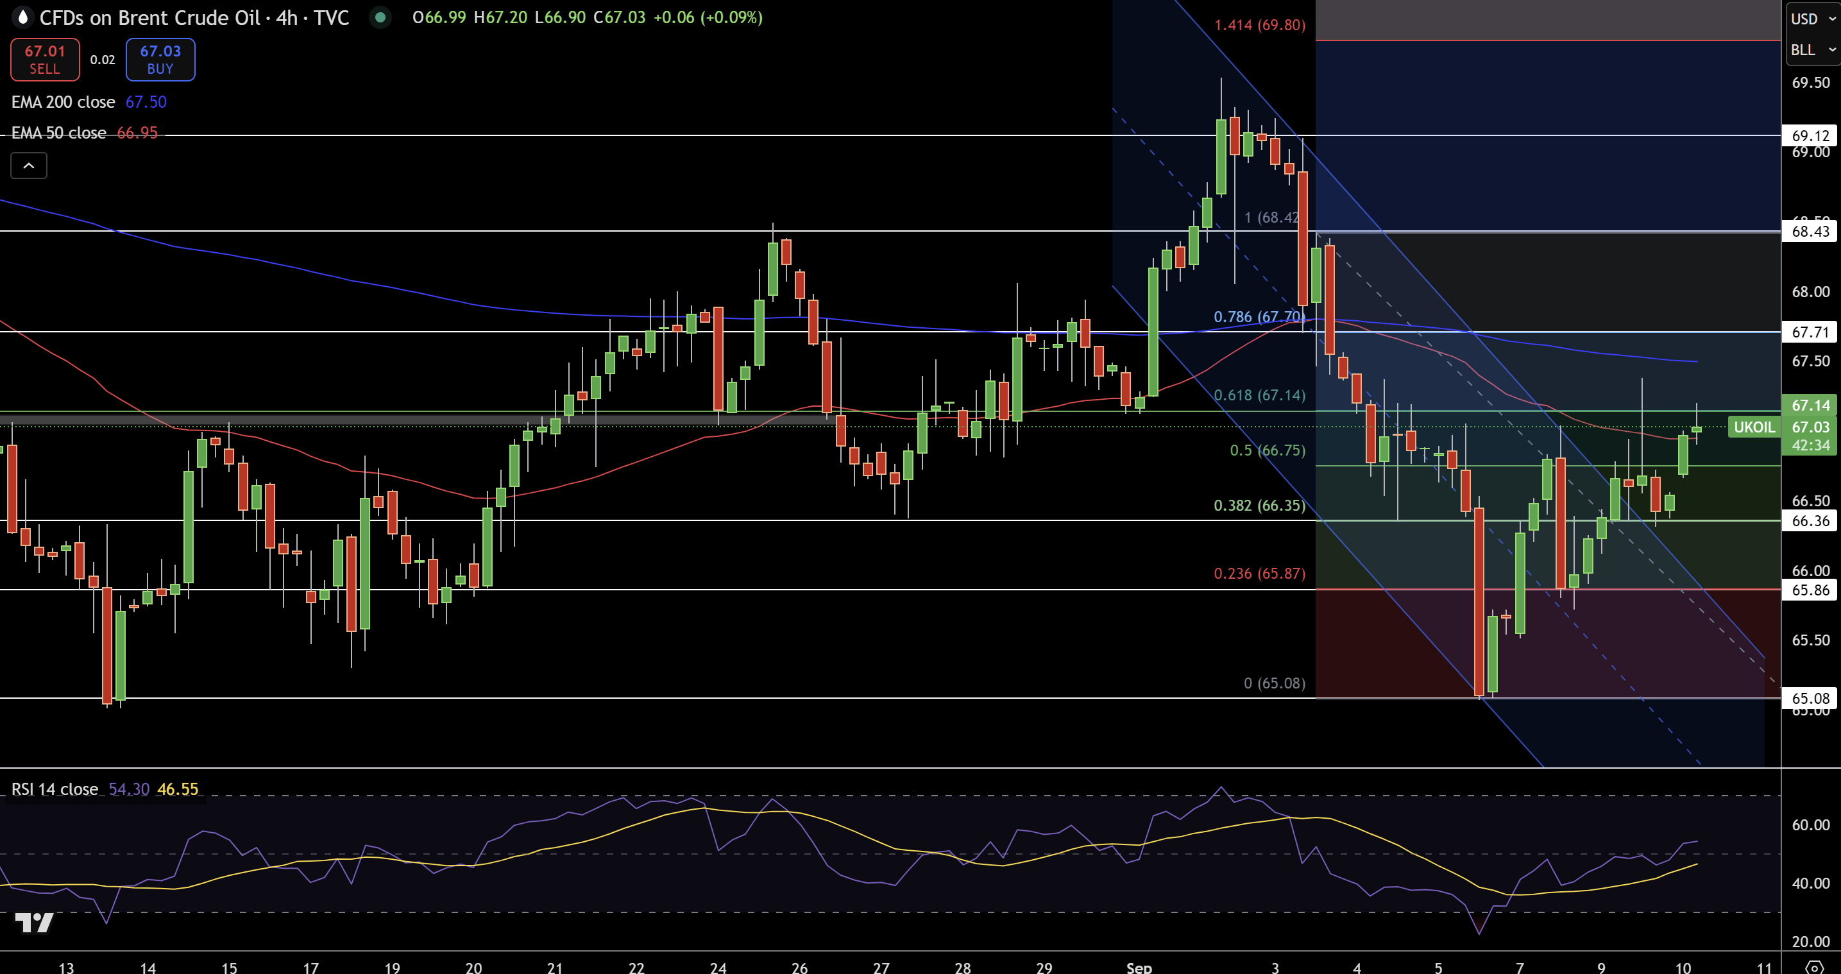Click the red 67.01 SELL button
Image resolution: width=1841 pixels, height=974 pixels.
[x=45, y=60]
